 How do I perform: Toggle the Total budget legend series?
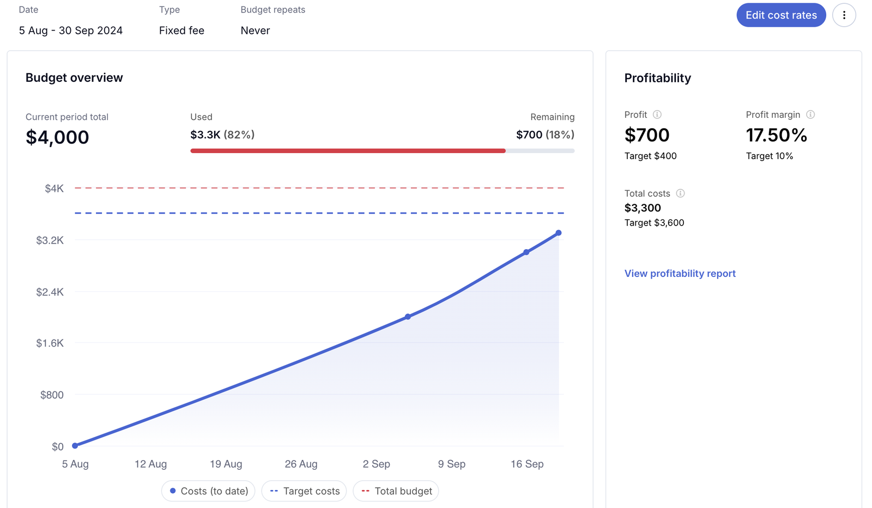pos(396,491)
